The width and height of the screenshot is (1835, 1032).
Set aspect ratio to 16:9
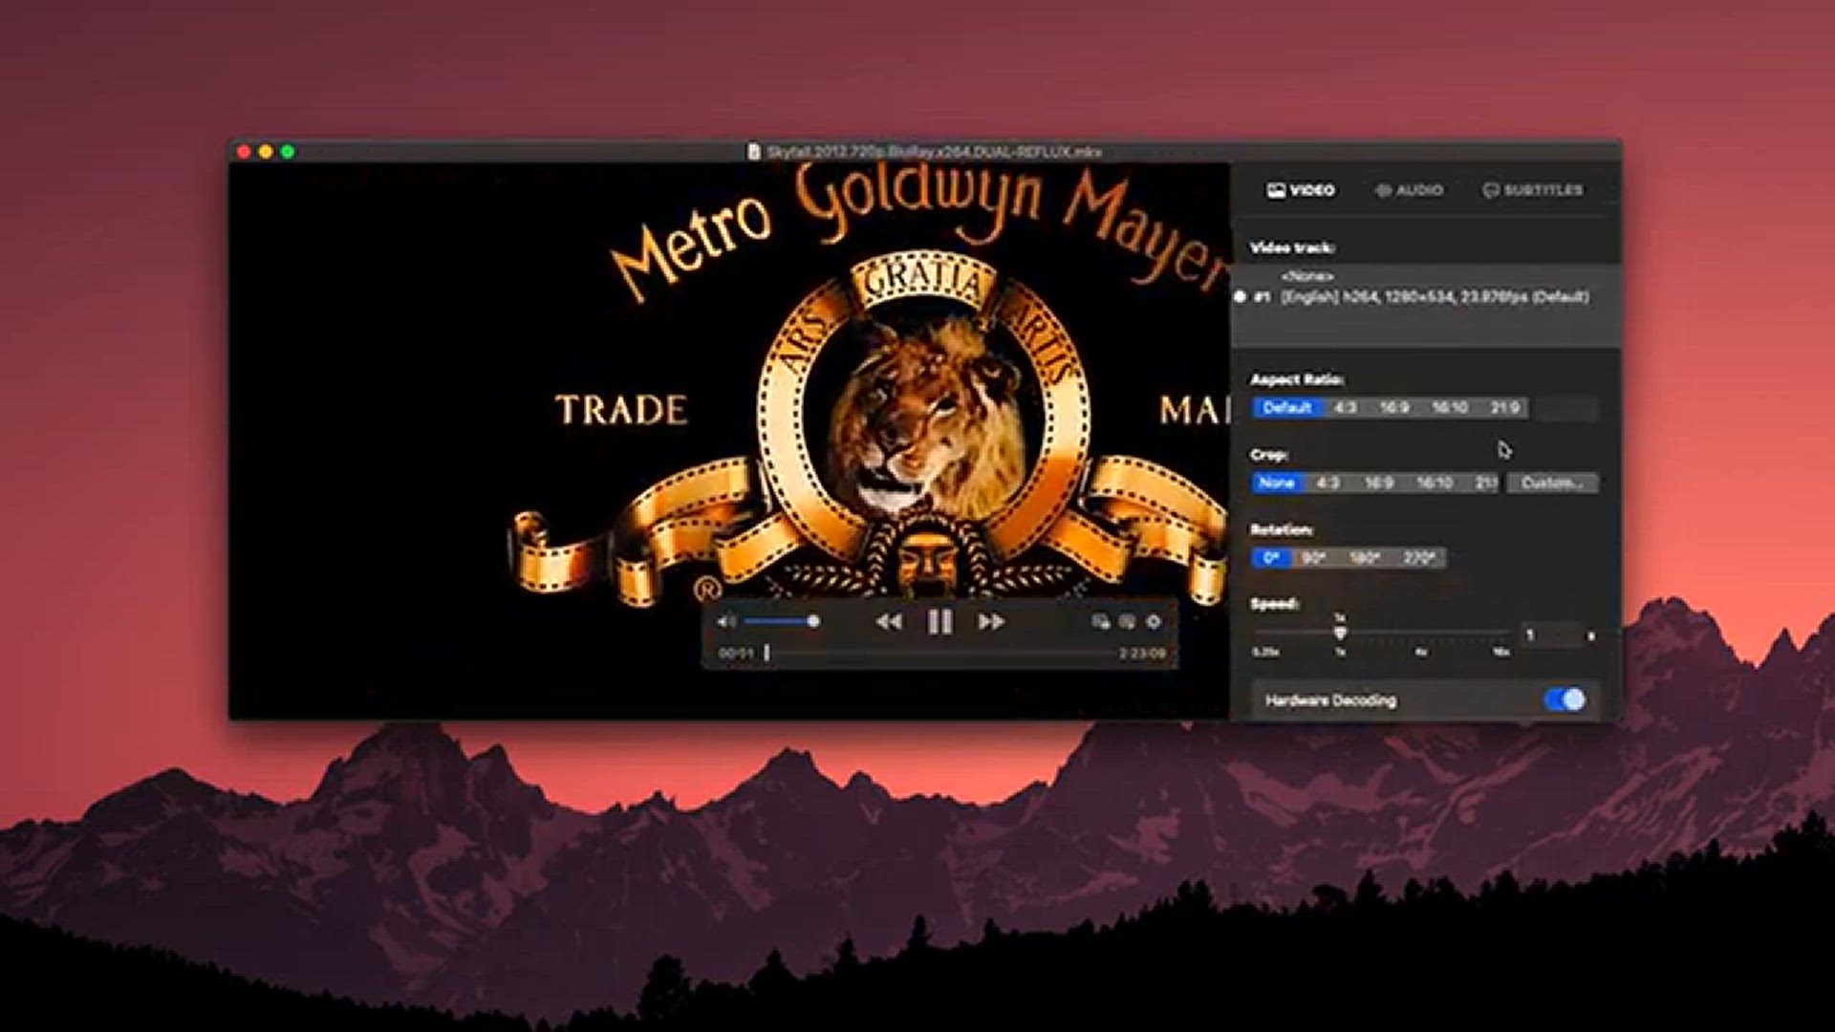pos(1394,408)
